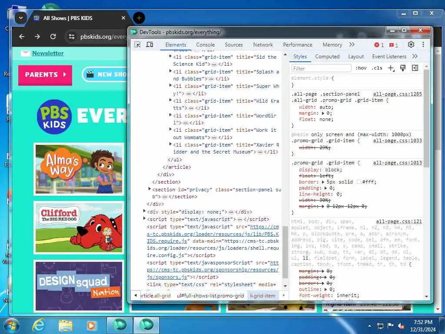445x334 pixels.
Task: Select the Layout sidebar tab
Action: (x=356, y=56)
